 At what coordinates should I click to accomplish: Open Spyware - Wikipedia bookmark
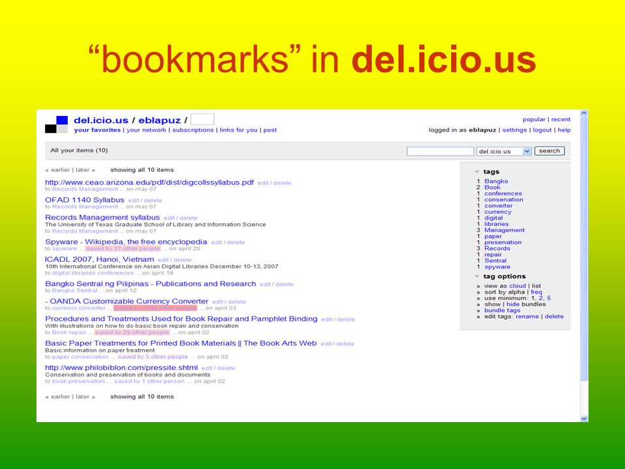[126, 242]
